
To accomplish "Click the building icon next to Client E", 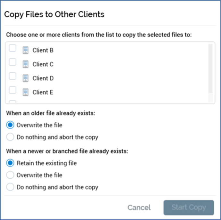I will pos(26,92).
